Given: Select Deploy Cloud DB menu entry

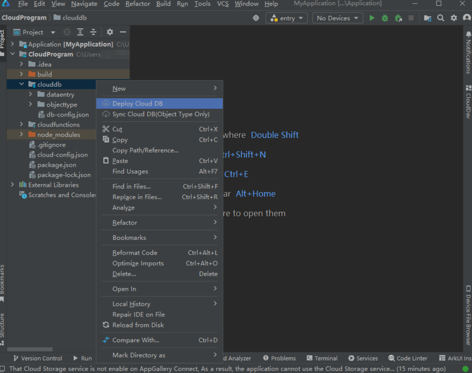Looking at the screenshot, I should click(159, 103).
